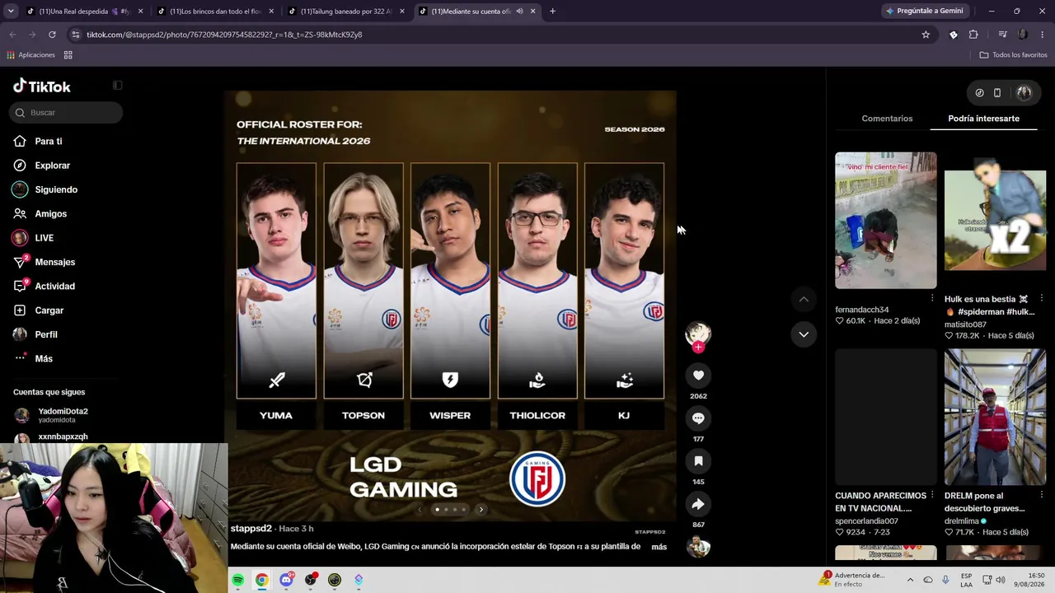Open Chrome tab search dropdown arrow
1055x593 pixels.
tap(12, 12)
